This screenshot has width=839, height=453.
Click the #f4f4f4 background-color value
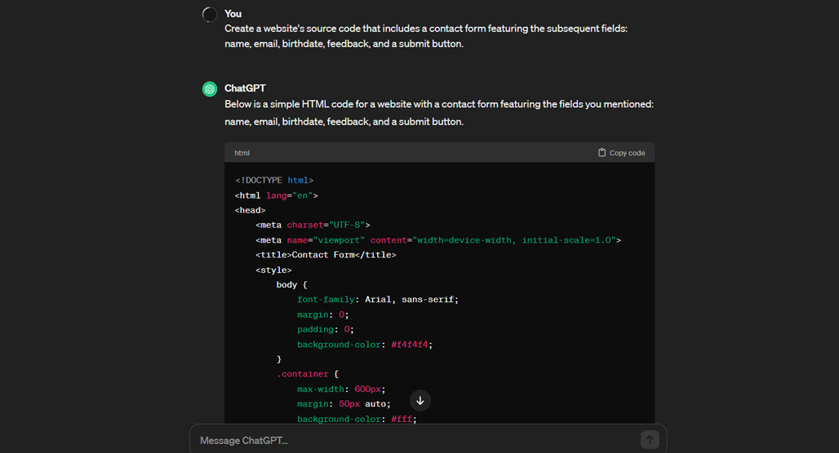[410, 345]
